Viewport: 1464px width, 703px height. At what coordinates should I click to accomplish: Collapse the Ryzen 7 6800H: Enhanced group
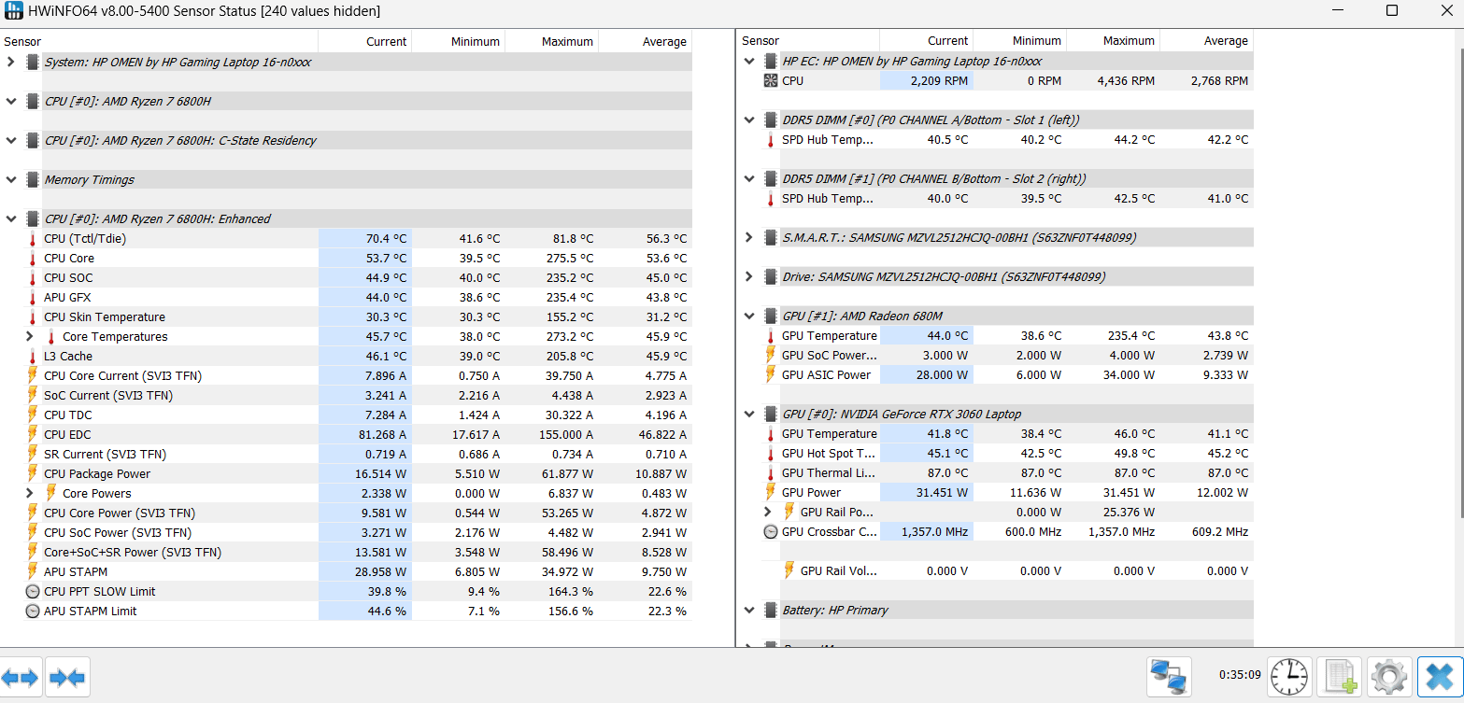point(11,218)
